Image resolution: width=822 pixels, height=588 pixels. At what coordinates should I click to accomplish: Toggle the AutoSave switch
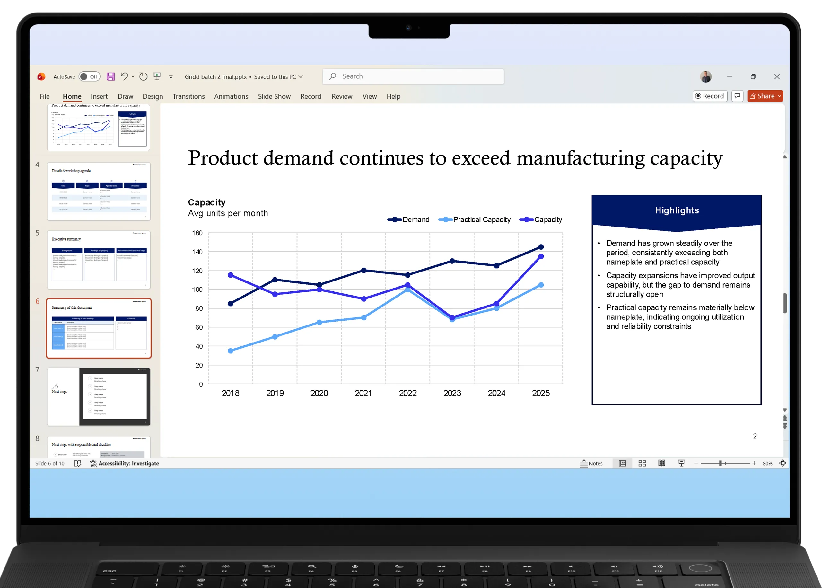(89, 76)
